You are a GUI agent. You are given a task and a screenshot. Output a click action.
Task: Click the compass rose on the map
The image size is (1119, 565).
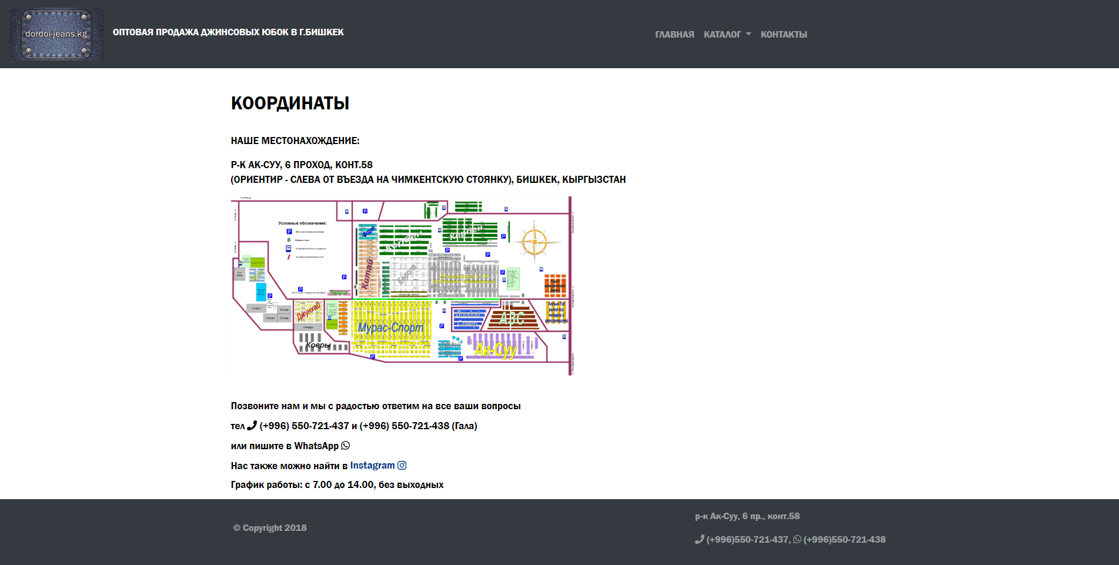[535, 242]
